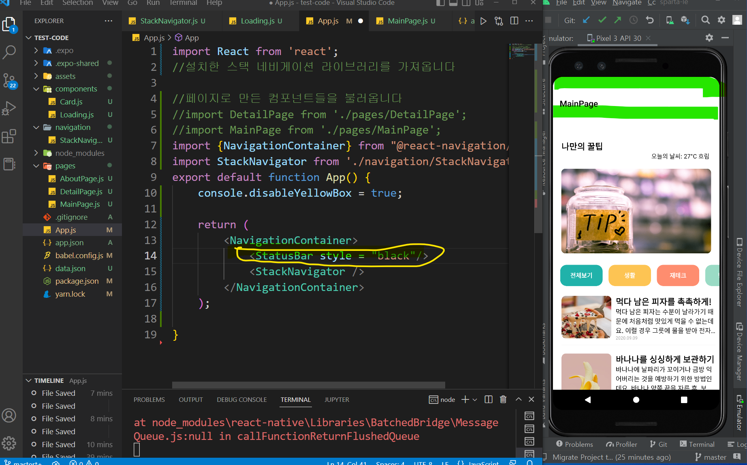Image resolution: width=747 pixels, height=465 pixels.
Task: Open Device Manager from Android Studio toolbar
Action: tap(670, 20)
